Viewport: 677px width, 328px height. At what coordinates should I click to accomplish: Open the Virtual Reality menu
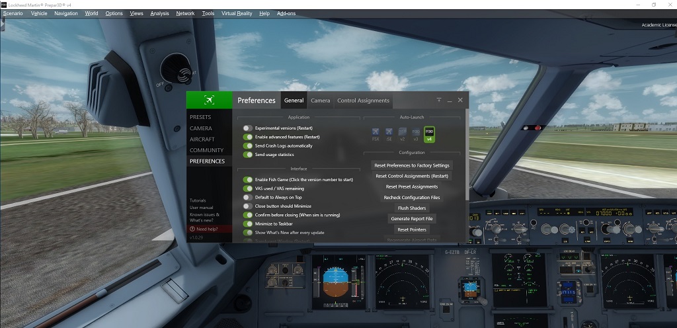coord(237,13)
